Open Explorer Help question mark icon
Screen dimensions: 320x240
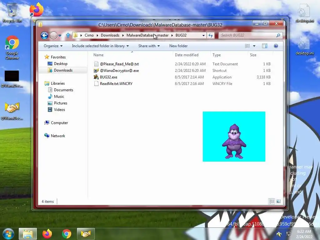[276, 46]
